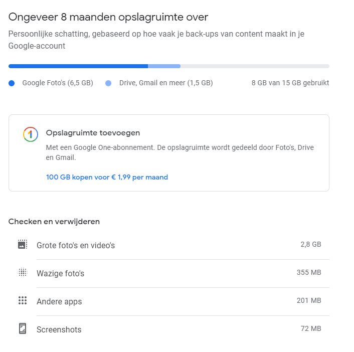Screen dimensions: 354x352
Task: Click the Screenshots phone icon
Action: 22,329
